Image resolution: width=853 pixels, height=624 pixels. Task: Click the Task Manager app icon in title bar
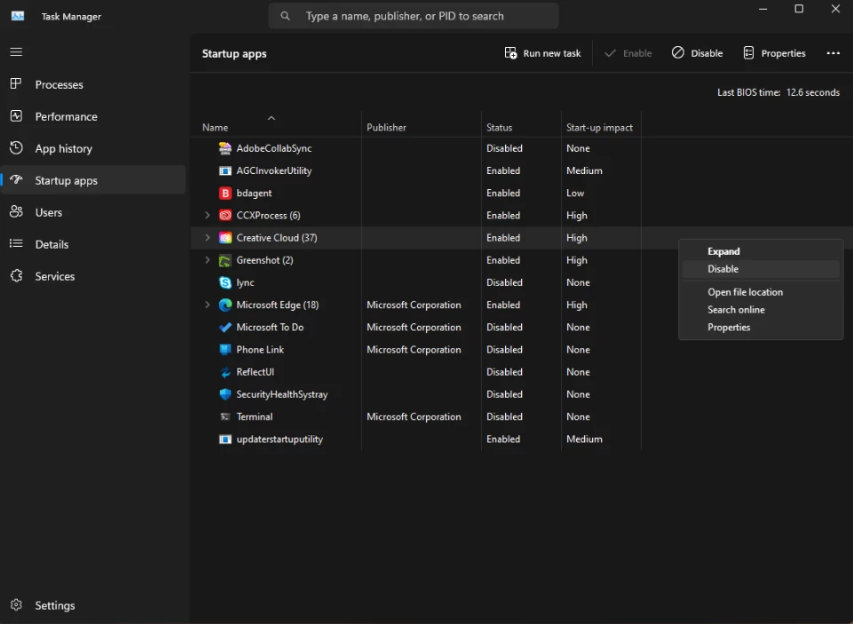click(x=18, y=16)
